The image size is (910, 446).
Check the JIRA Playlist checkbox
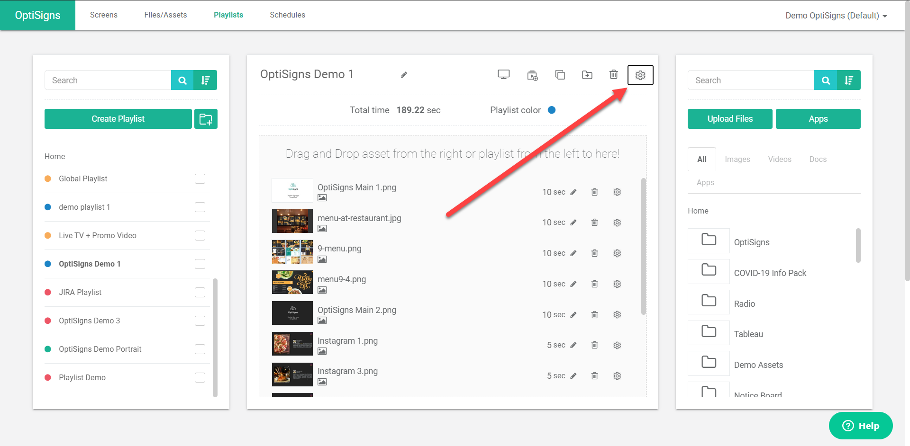[x=200, y=292]
